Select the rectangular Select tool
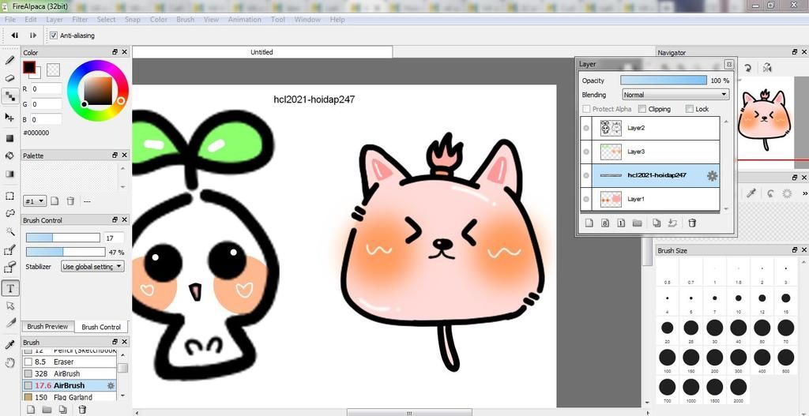The image size is (809, 416). (9, 196)
